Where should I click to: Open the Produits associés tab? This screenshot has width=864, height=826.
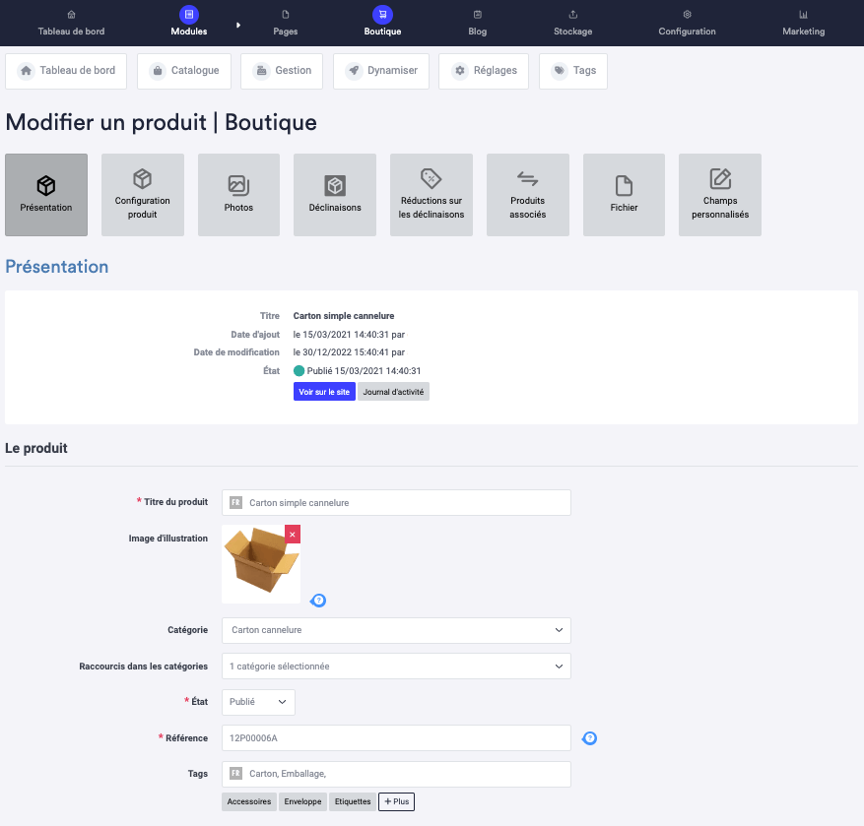[528, 195]
